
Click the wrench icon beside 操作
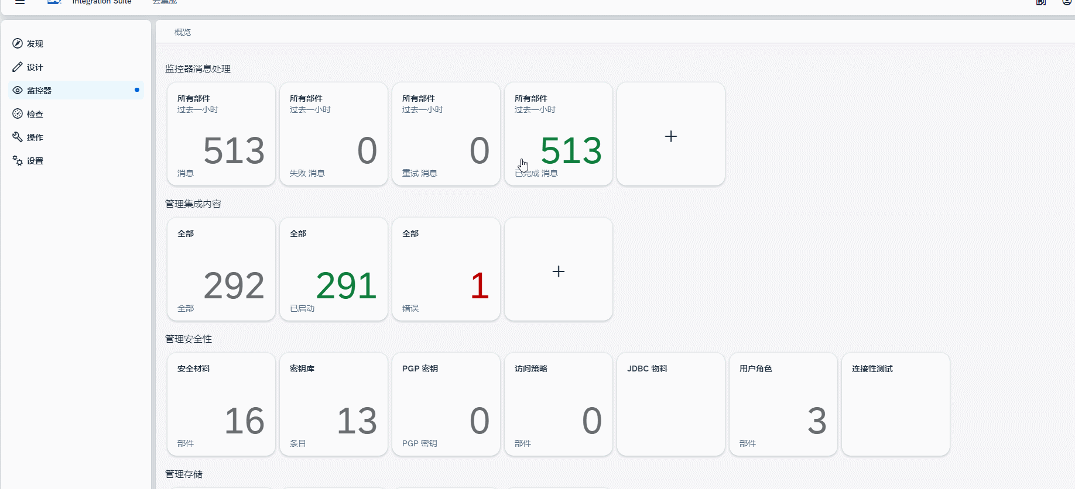tap(18, 137)
